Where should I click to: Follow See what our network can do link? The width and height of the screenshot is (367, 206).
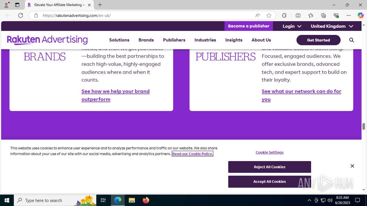click(x=301, y=95)
